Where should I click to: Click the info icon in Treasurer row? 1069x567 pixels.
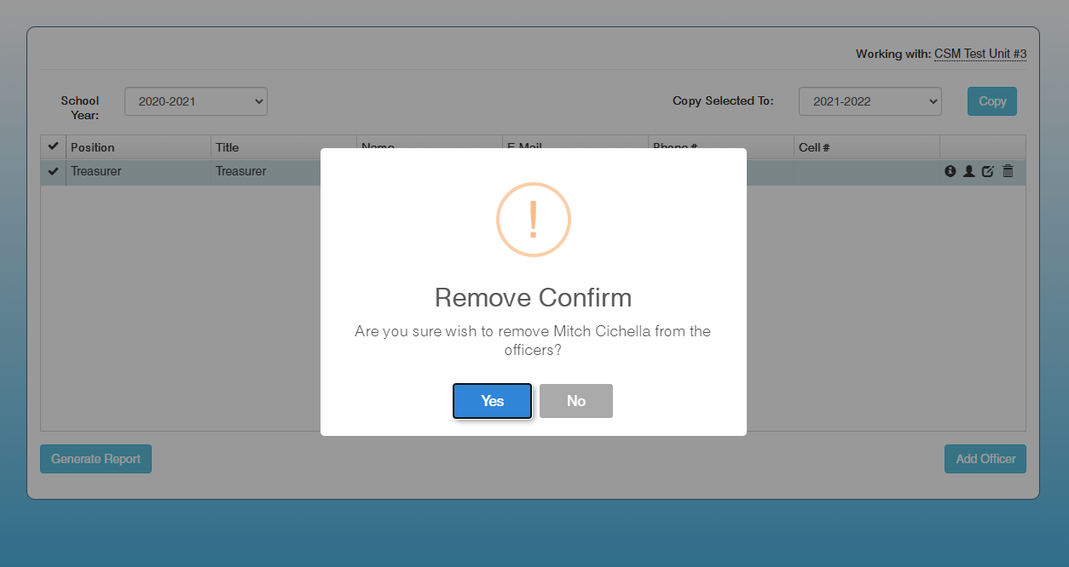click(951, 171)
